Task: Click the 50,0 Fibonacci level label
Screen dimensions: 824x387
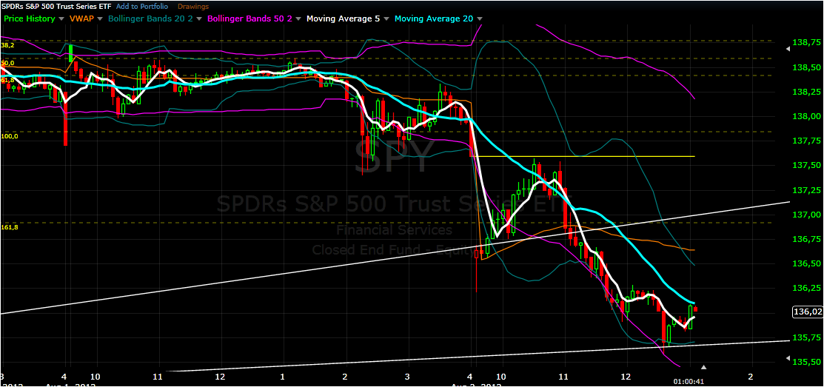Action: point(8,63)
